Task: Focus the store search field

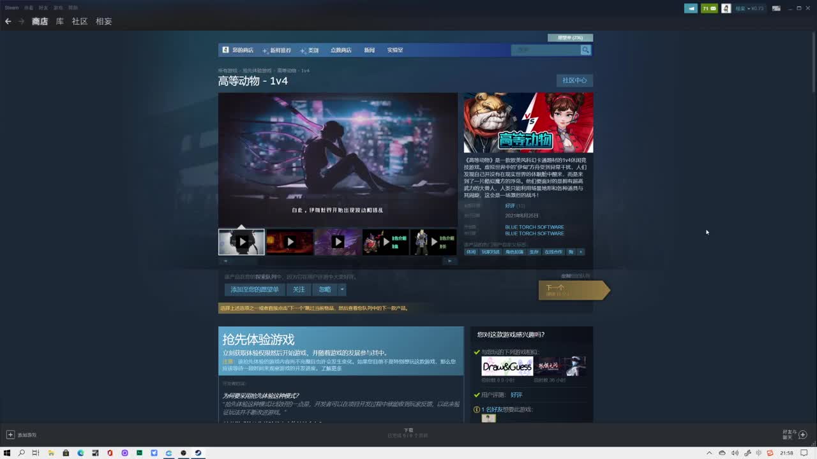Action: (x=546, y=50)
